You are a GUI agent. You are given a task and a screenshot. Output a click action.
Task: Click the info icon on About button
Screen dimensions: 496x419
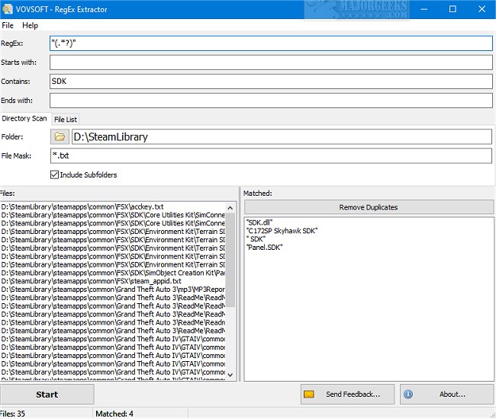click(408, 394)
